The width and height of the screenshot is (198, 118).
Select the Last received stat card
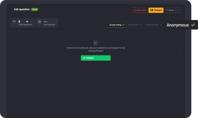point(47,23)
